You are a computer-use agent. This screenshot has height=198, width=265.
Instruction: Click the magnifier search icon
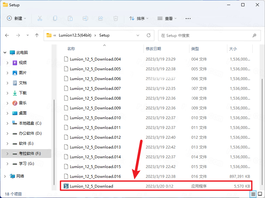click(254, 35)
